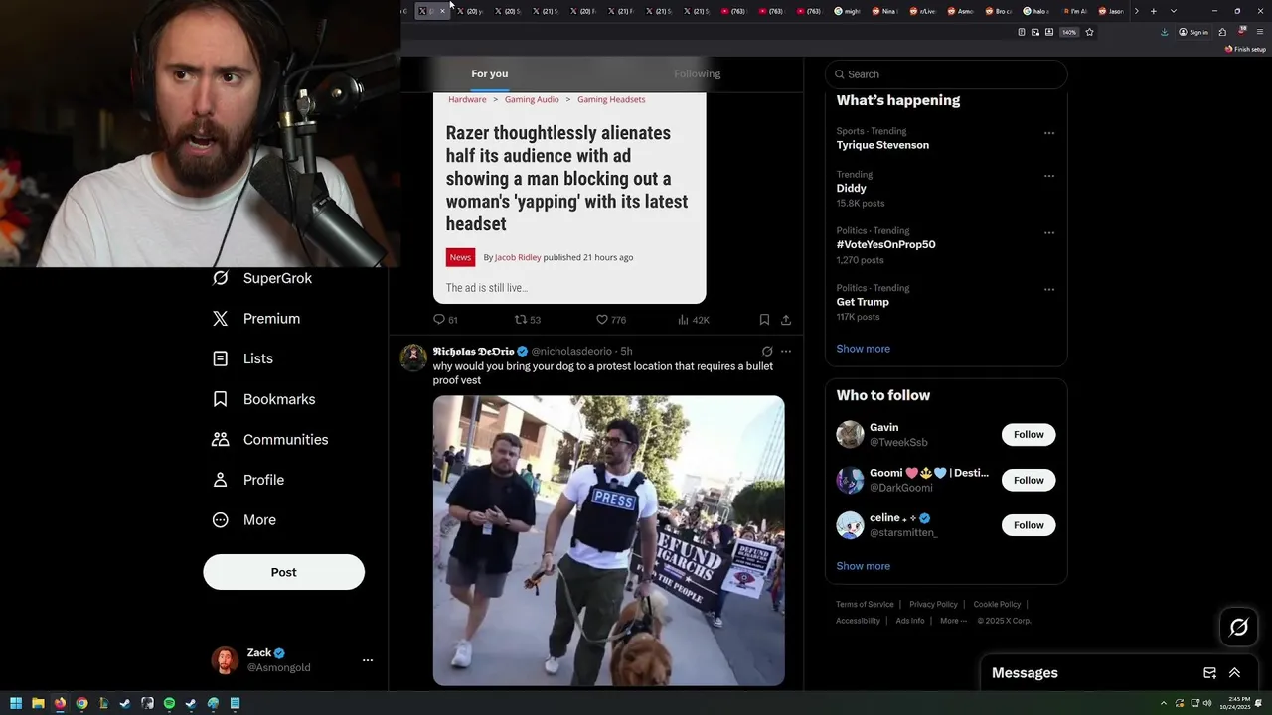The width and height of the screenshot is (1272, 715).
Task: Bookmark the Razer headset post
Action: [764, 320]
